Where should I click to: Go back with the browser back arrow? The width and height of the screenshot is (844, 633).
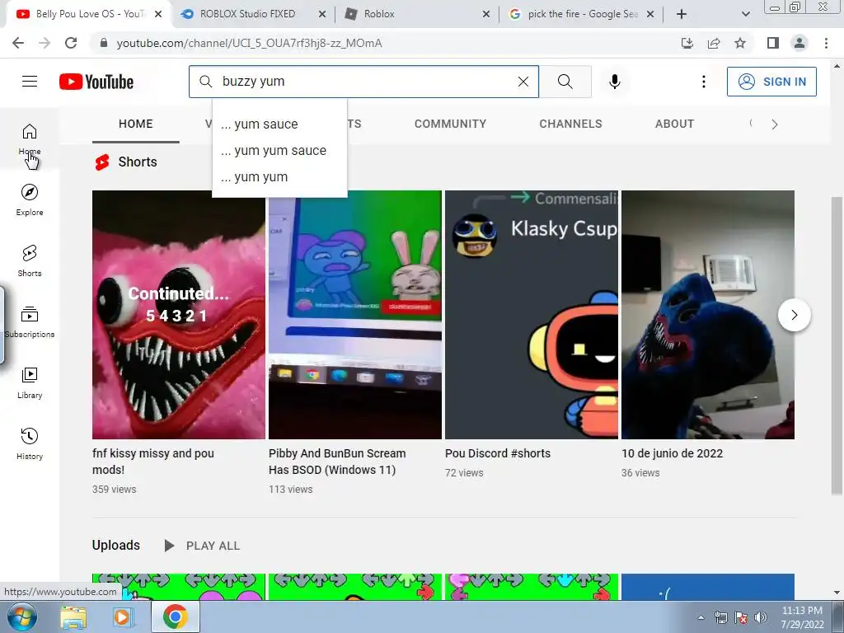pos(18,43)
